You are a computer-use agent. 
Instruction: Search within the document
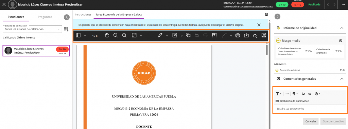255,36
